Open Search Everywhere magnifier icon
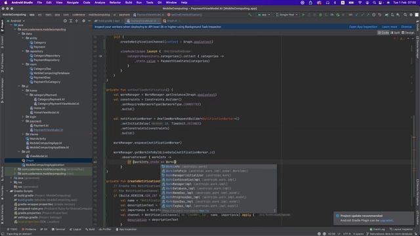This screenshot has height=236, width=420. [405, 14]
